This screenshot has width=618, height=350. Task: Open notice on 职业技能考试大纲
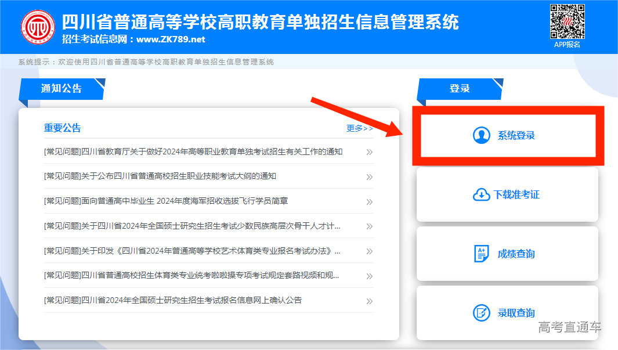pyautogui.click(x=160, y=176)
